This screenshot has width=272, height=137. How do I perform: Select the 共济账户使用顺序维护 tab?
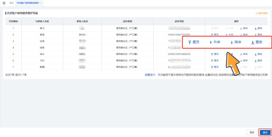pos(28,3)
